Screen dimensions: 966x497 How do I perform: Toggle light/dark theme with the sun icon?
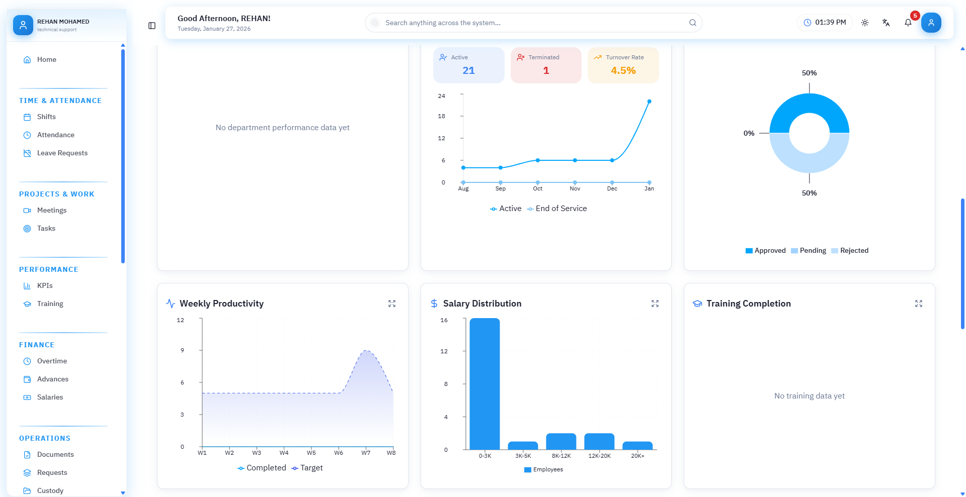[x=865, y=23]
